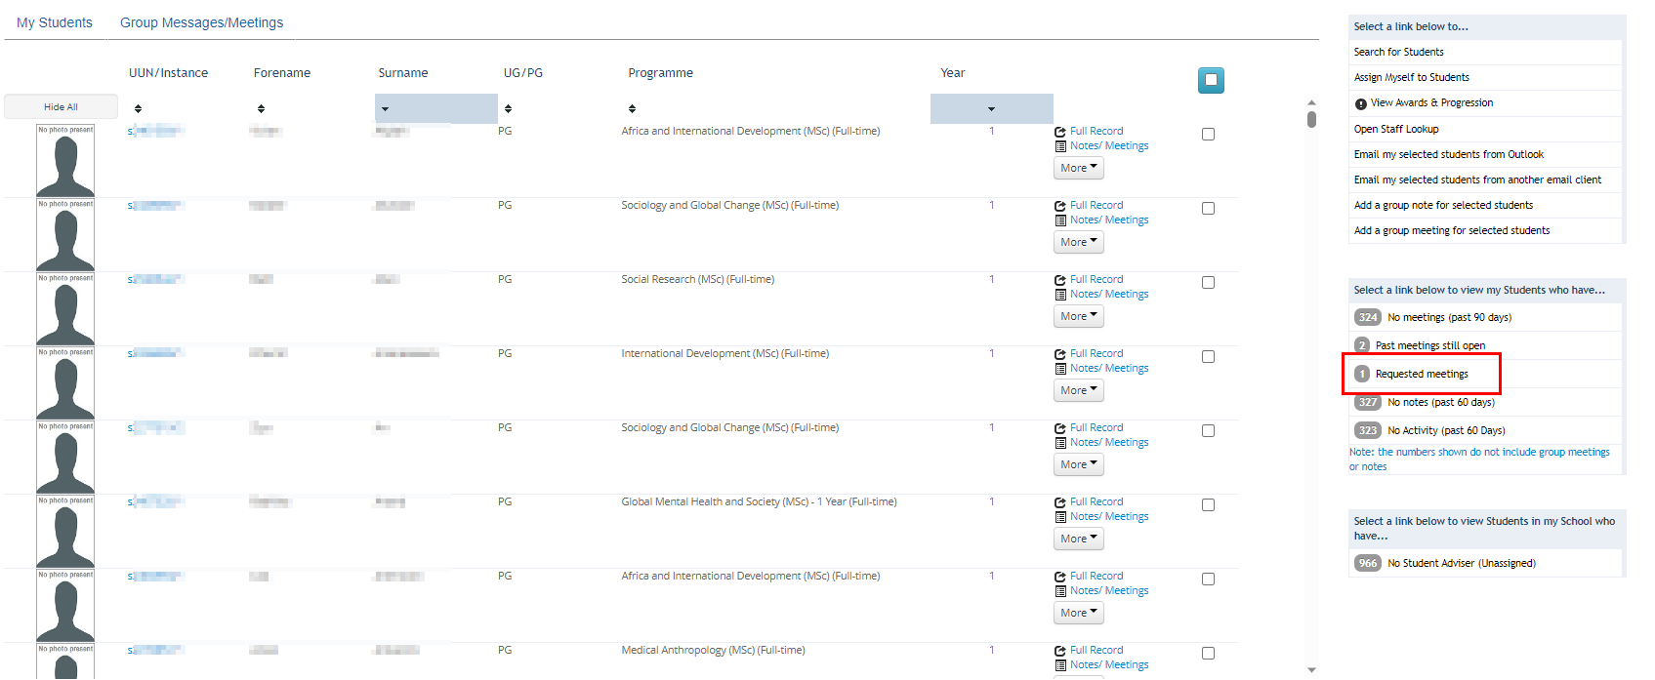This screenshot has width=1655, height=680.
Task: Click photo placeholder of Social Research student
Action: [x=65, y=309]
